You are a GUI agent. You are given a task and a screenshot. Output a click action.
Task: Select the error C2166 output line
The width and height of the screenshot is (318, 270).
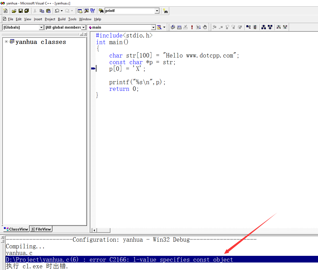(x=119, y=260)
